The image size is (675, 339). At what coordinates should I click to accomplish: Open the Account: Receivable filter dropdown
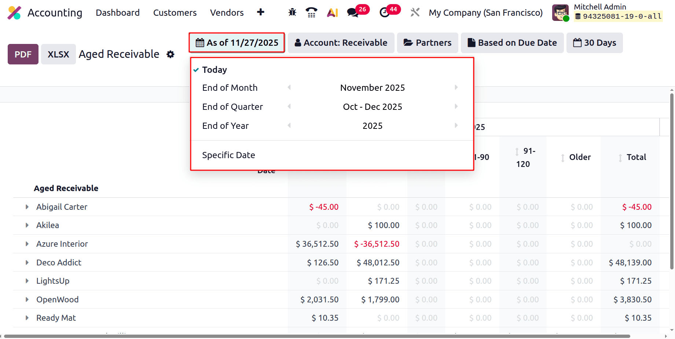click(341, 43)
